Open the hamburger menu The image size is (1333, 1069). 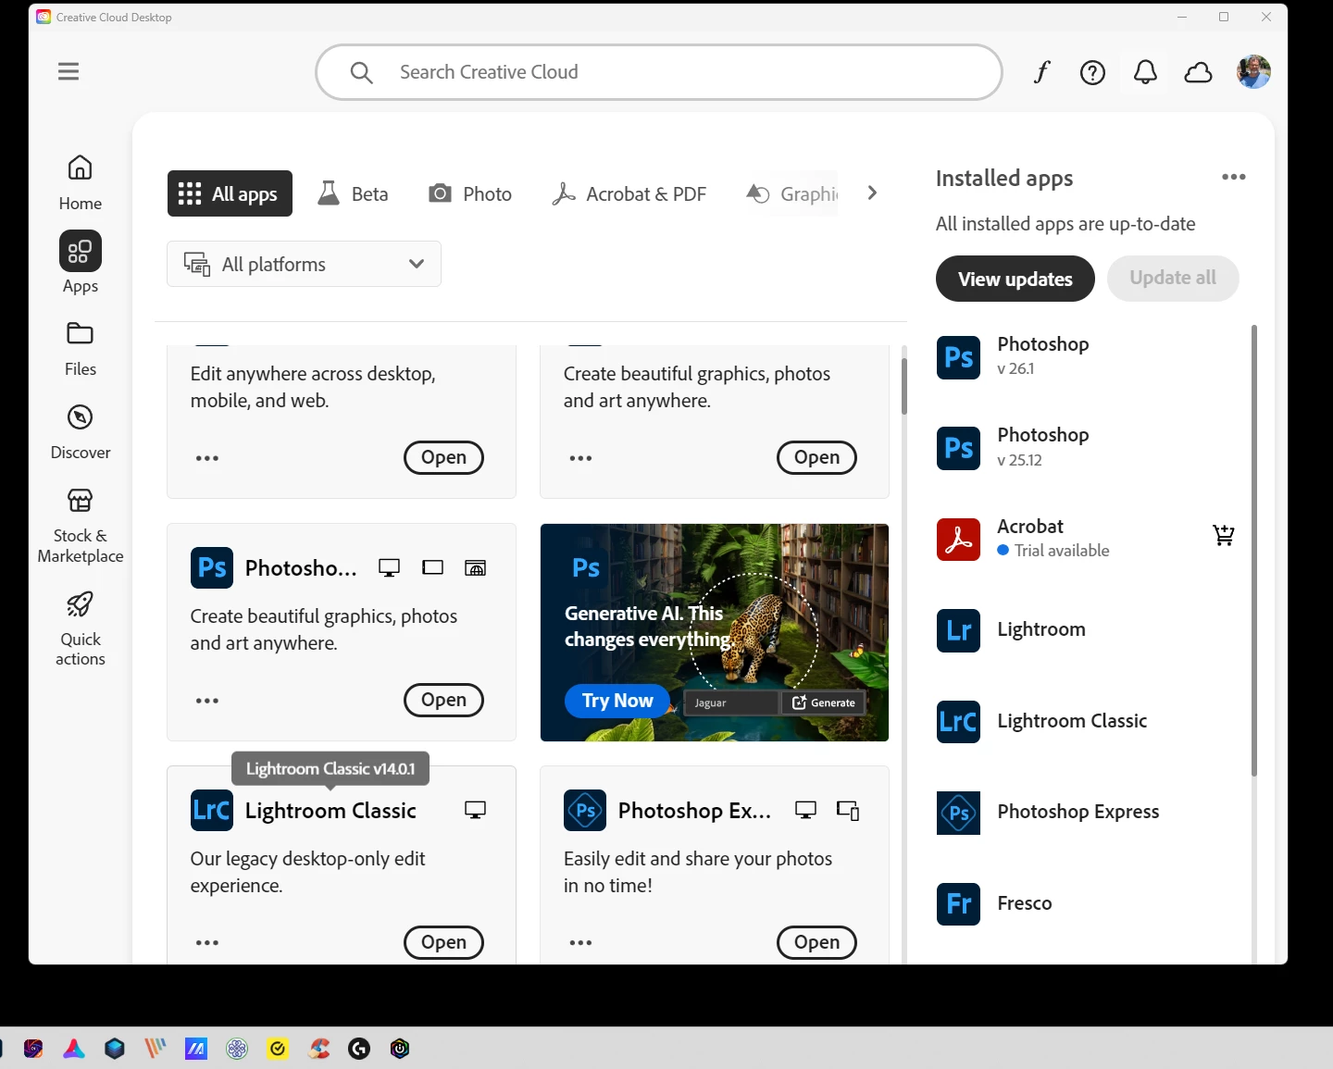(x=69, y=71)
